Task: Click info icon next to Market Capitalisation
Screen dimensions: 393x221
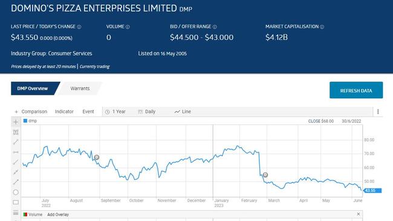Action: (x=322, y=27)
